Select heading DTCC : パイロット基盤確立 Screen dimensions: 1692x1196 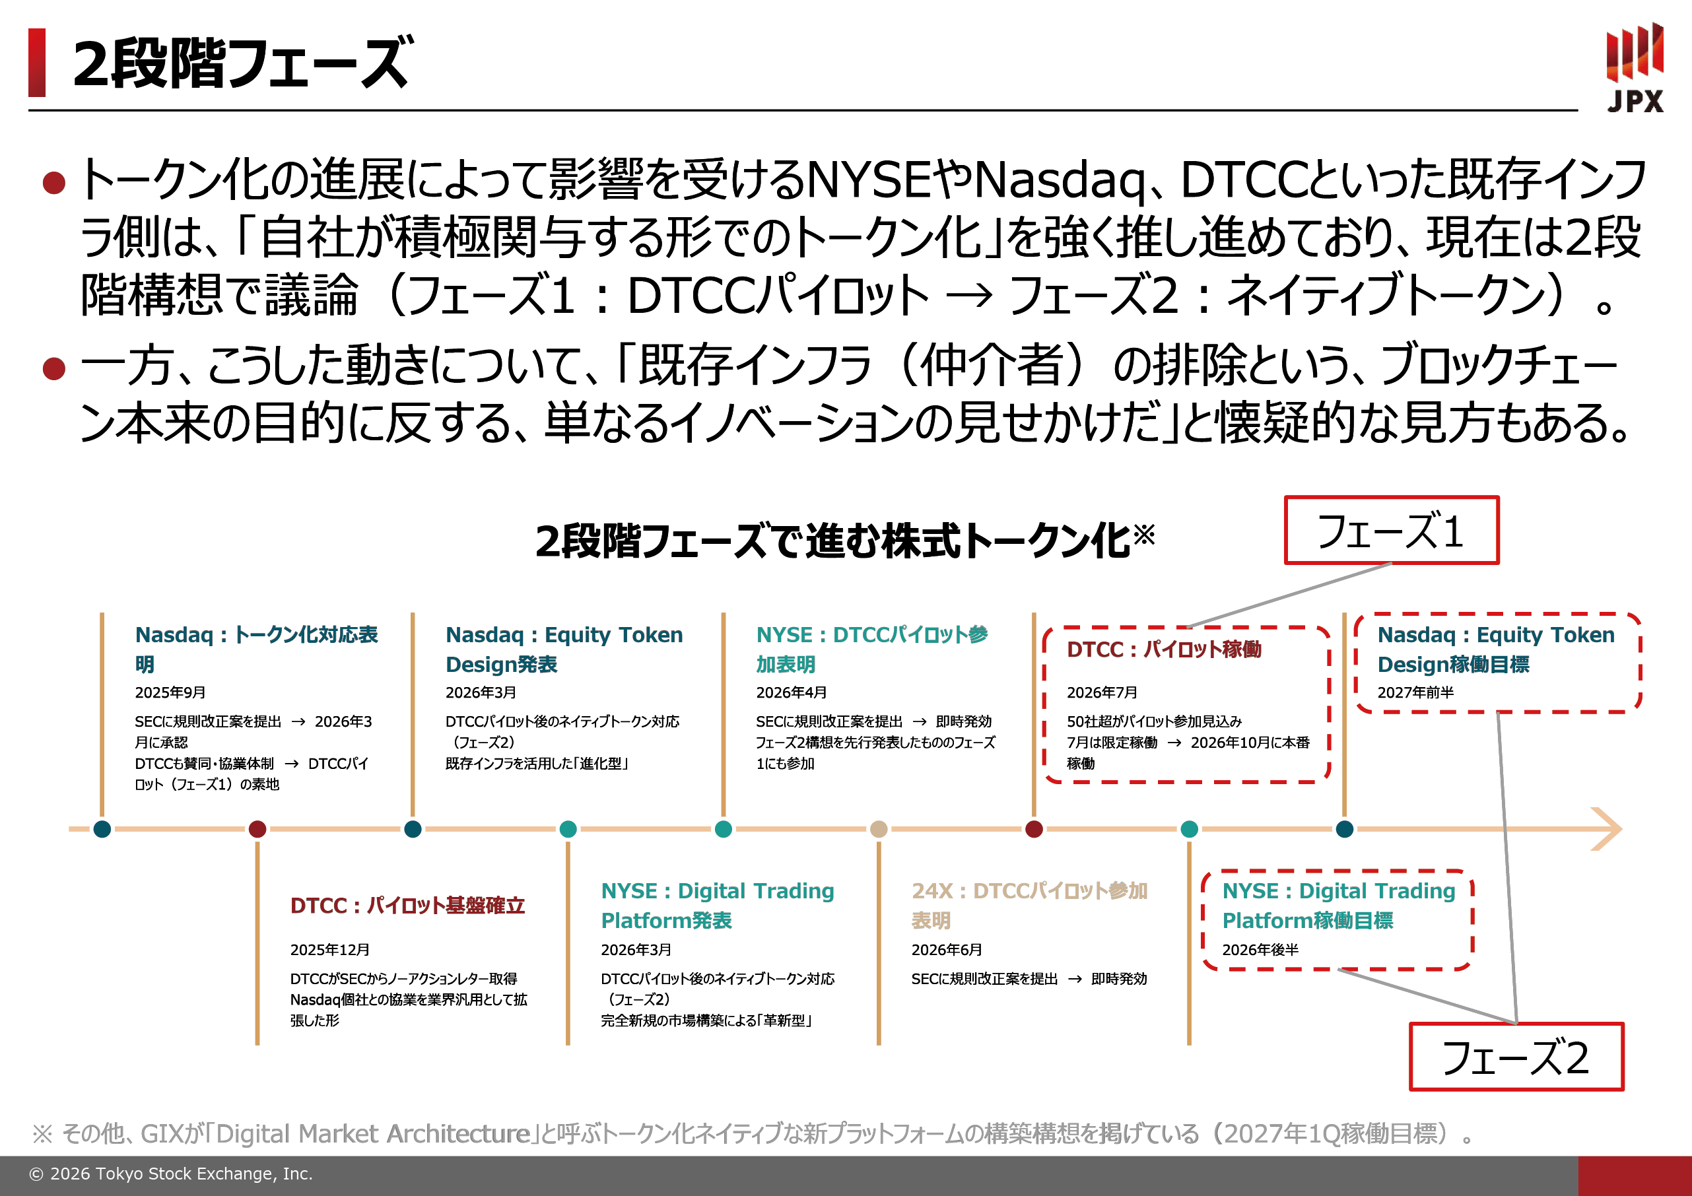pos(407,906)
